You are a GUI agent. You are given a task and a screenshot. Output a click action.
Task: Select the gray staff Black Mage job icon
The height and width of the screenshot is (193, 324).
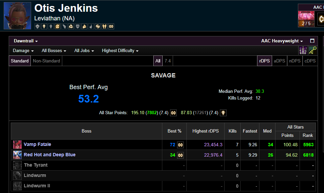point(91,26)
